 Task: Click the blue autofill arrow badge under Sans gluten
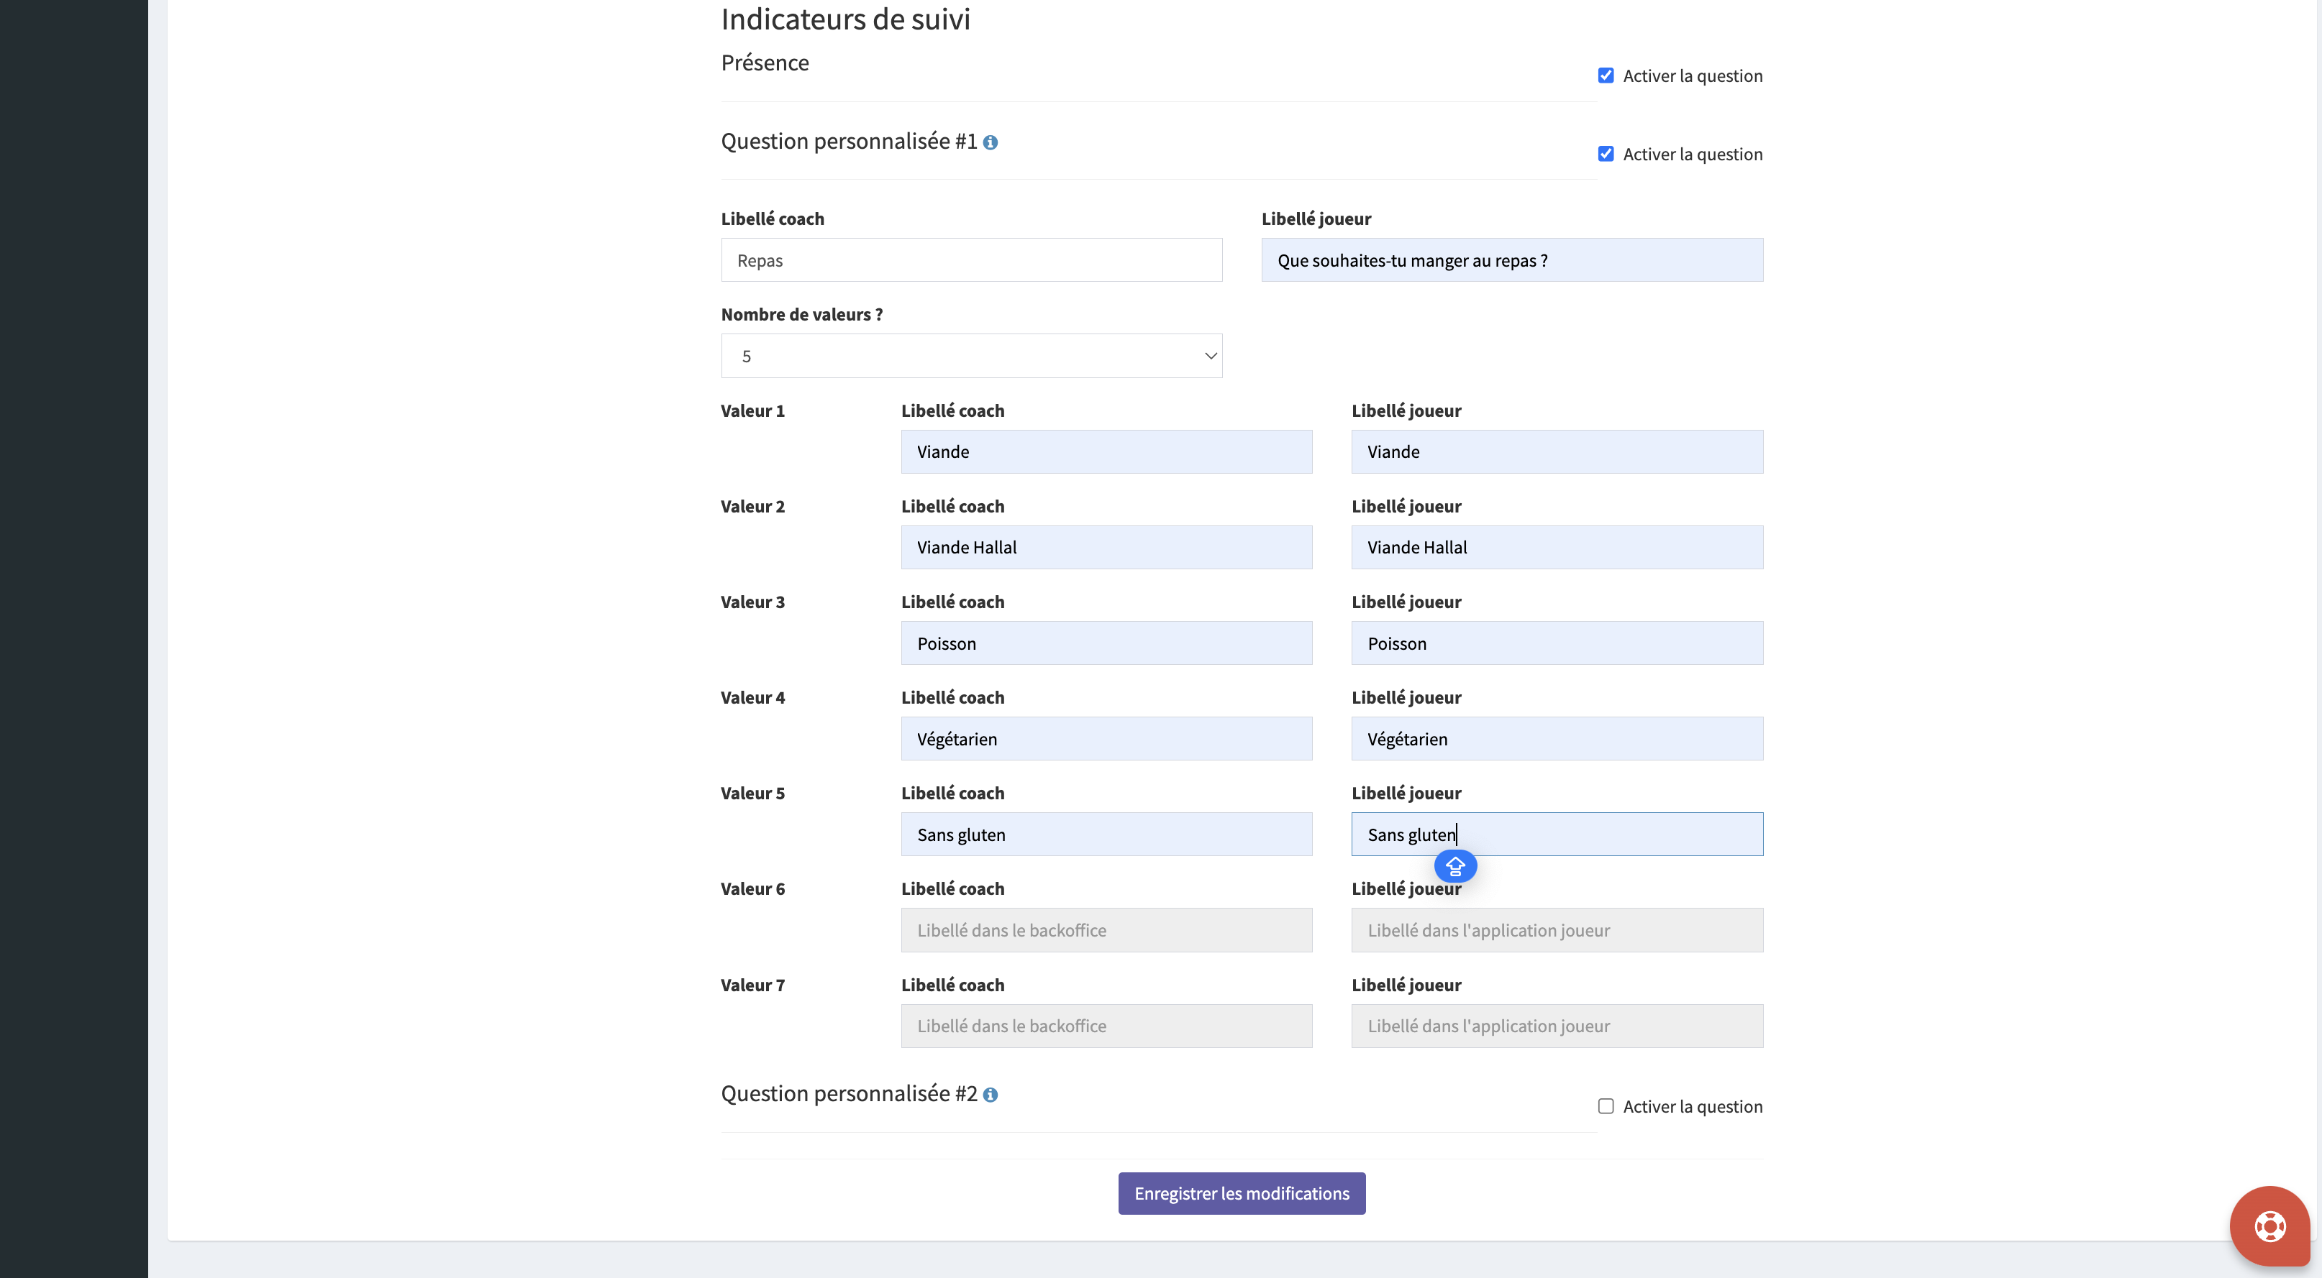click(1455, 866)
